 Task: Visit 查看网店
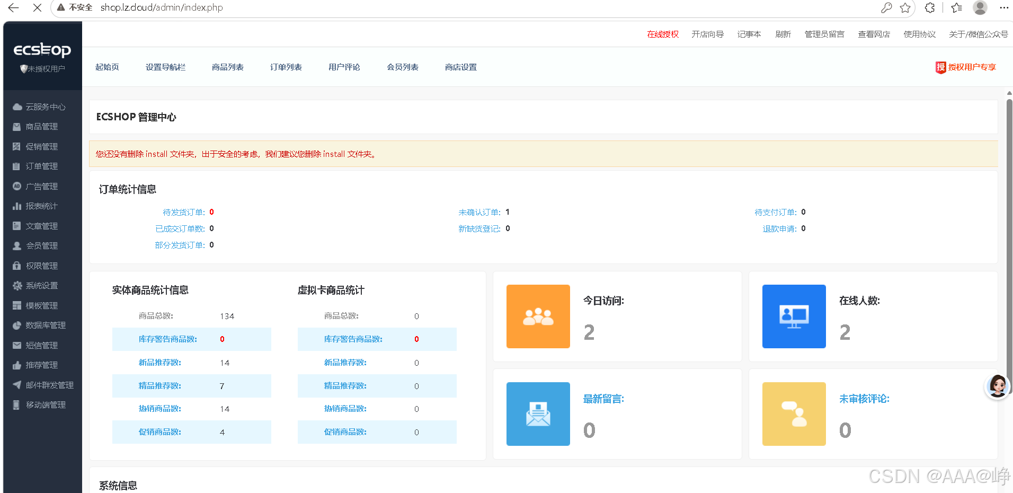874,34
